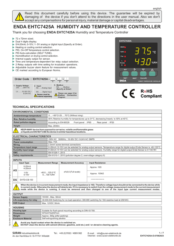
Task: Click the L rotate indicator LED
Action: pyautogui.click(x=125, y=61)
